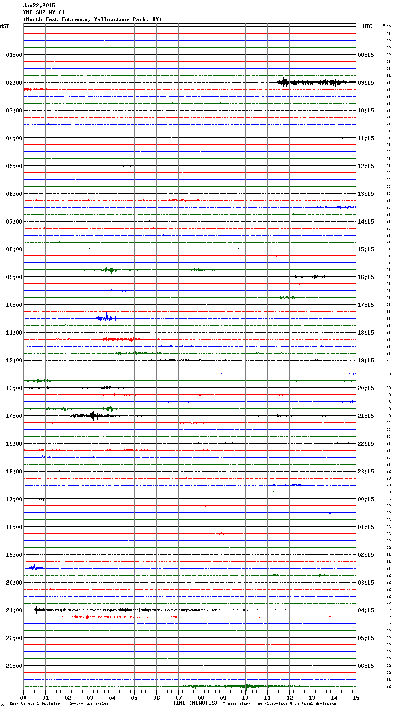Select the '02:00' MST time label
Screen dimensions: 393x710
[x=14, y=83]
